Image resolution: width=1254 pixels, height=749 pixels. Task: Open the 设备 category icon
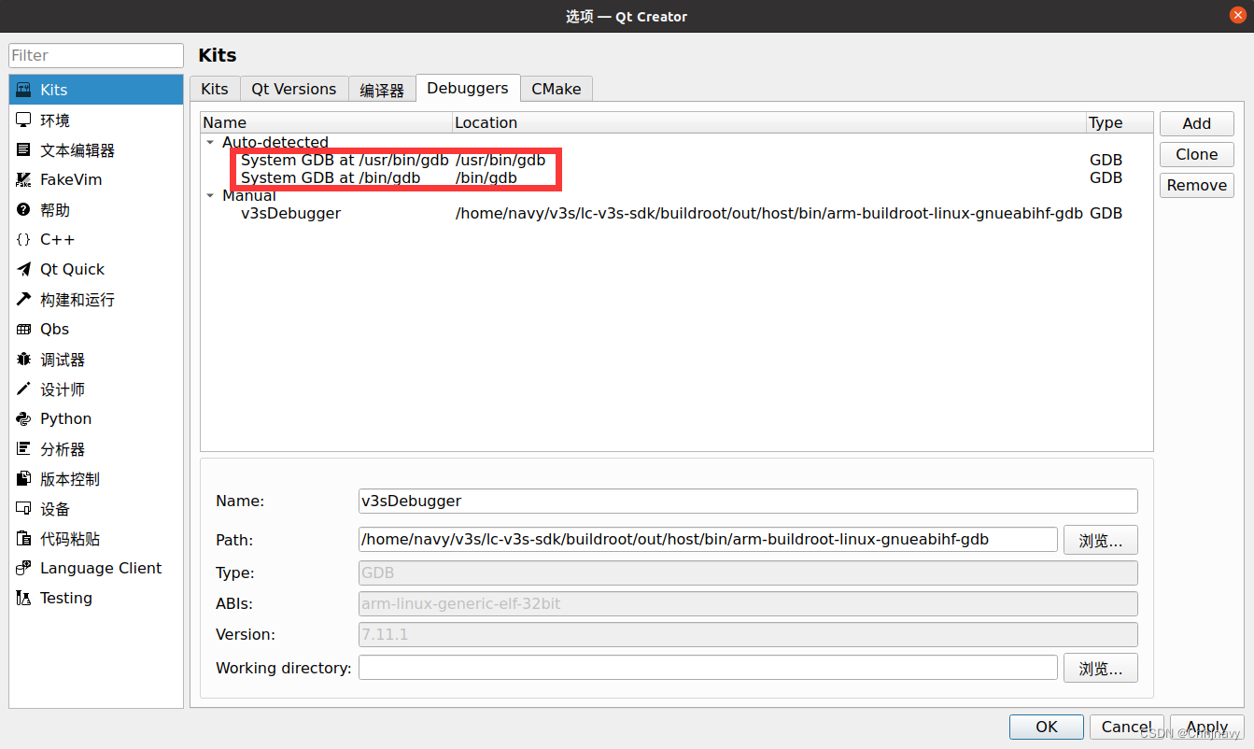tap(24, 508)
